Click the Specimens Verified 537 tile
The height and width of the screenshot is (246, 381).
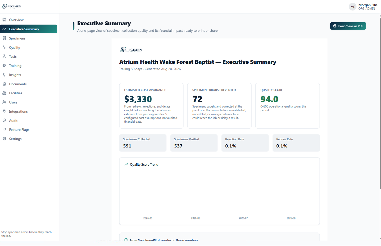(x=194, y=143)
